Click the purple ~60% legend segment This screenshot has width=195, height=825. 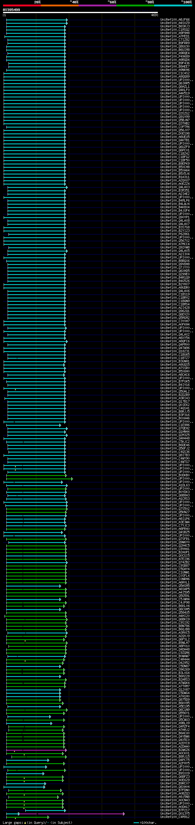[x=97, y=5]
